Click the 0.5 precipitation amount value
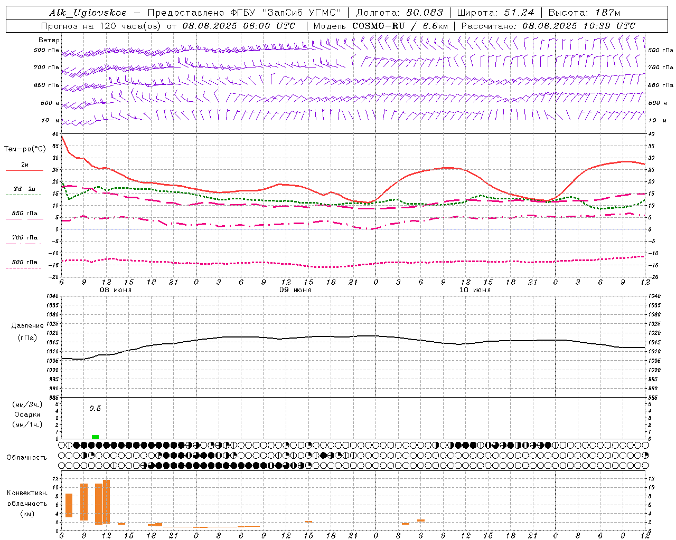 click(x=95, y=408)
